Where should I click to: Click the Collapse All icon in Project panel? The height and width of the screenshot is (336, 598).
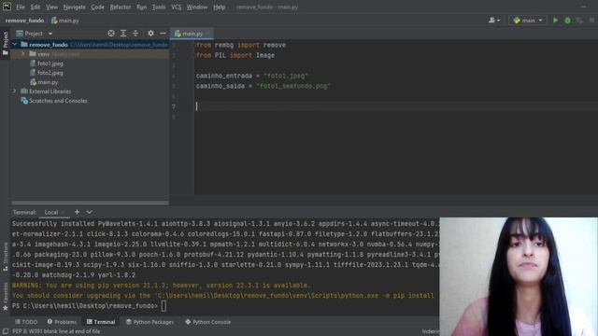click(x=135, y=34)
